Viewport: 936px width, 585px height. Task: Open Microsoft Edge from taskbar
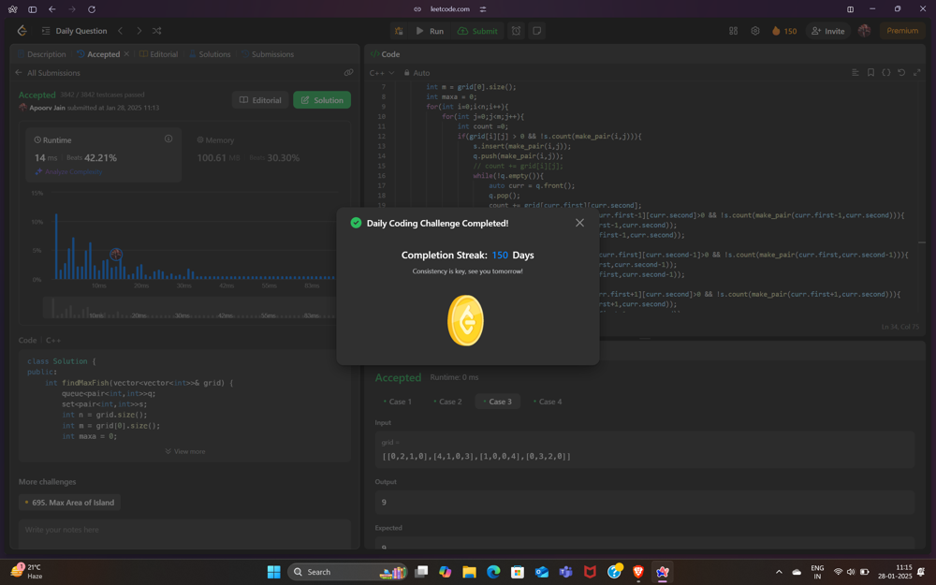(493, 572)
